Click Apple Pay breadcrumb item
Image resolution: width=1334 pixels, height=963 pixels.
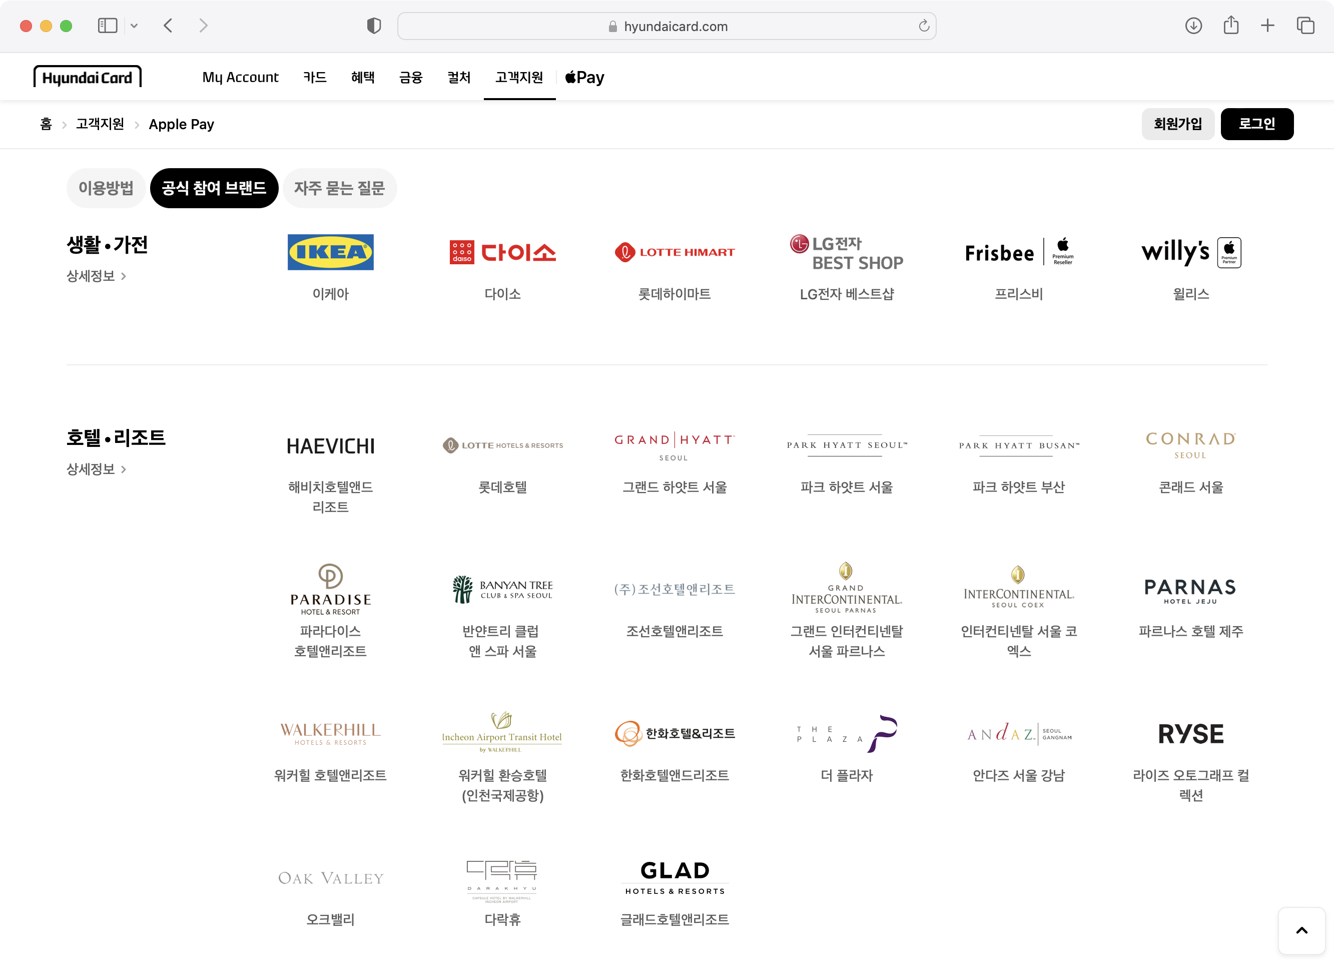[x=181, y=124]
